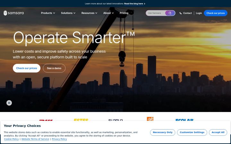Click the Samsara owl logo
Viewport: 231px width, 144px height.
[x=5, y=13]
